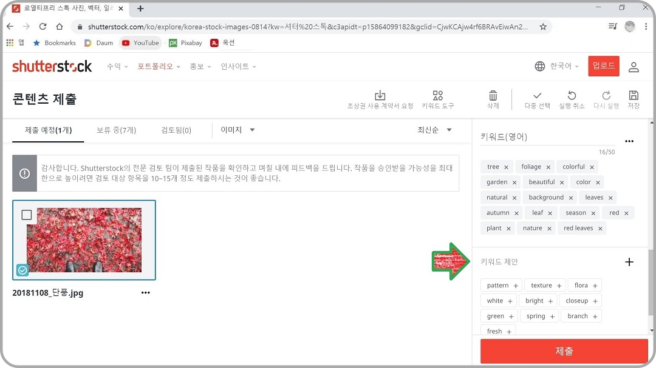Remove the 'foliage' keyword
This screenshot has height=368, width=656.
coord(548,167)
